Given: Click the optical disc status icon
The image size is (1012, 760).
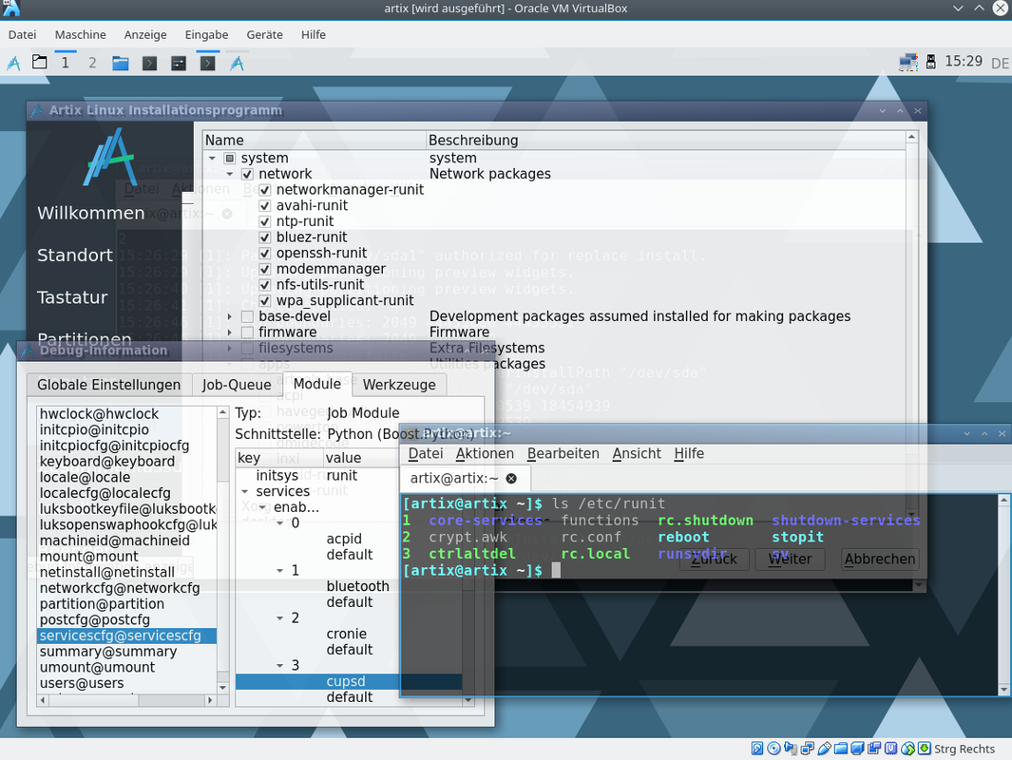Looking at the screenshot, I should [773, 749].
